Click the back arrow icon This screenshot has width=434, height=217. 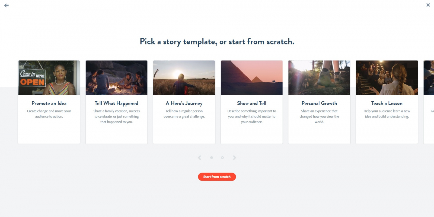7,5
